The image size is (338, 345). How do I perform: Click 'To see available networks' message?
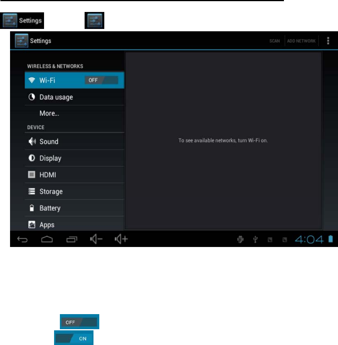(223, 140)
